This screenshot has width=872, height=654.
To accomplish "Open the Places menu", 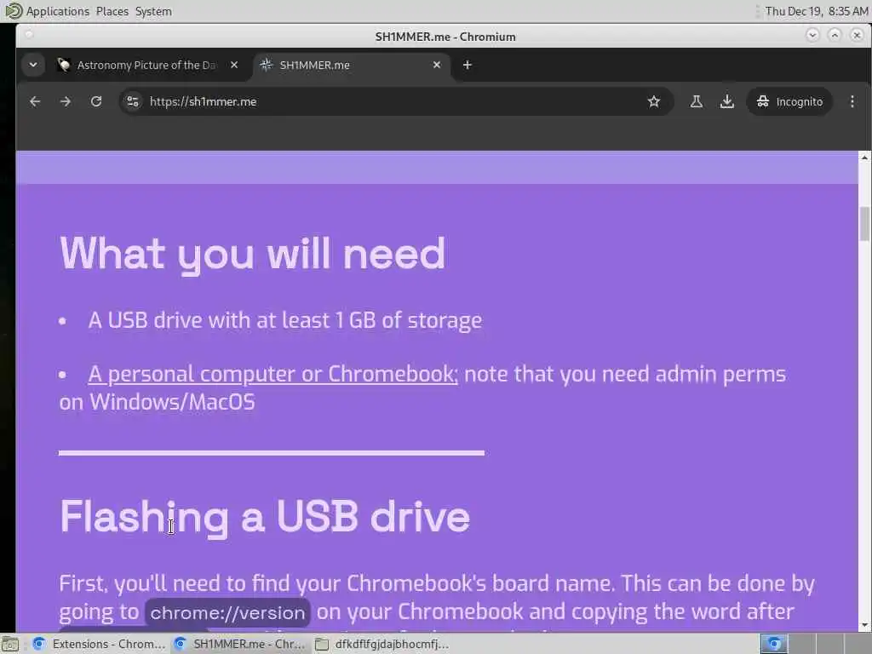I will (x=112, y=11).
